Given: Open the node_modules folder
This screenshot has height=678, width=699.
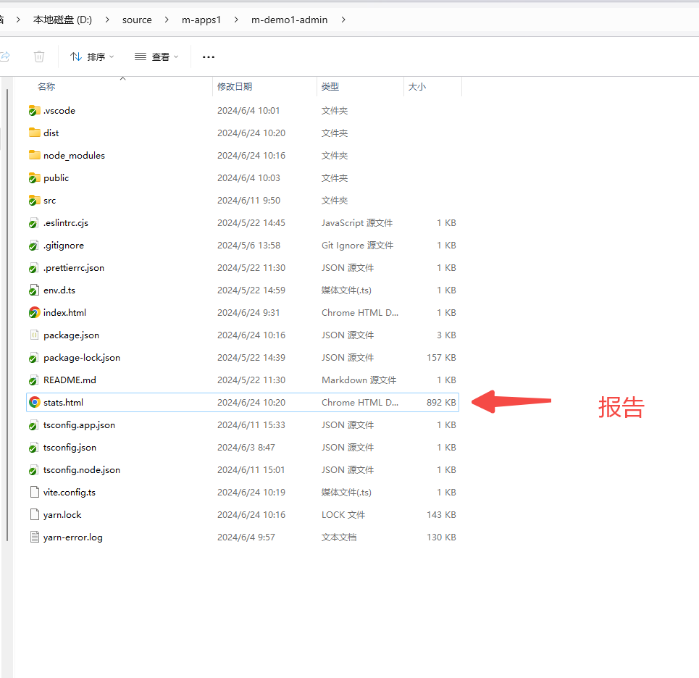Looking at the screenshot, I should coord(75,155).
